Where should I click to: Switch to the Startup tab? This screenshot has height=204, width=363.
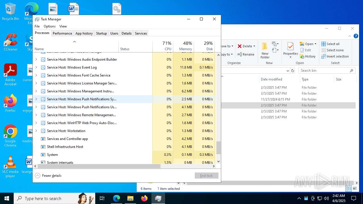[101, 33]
